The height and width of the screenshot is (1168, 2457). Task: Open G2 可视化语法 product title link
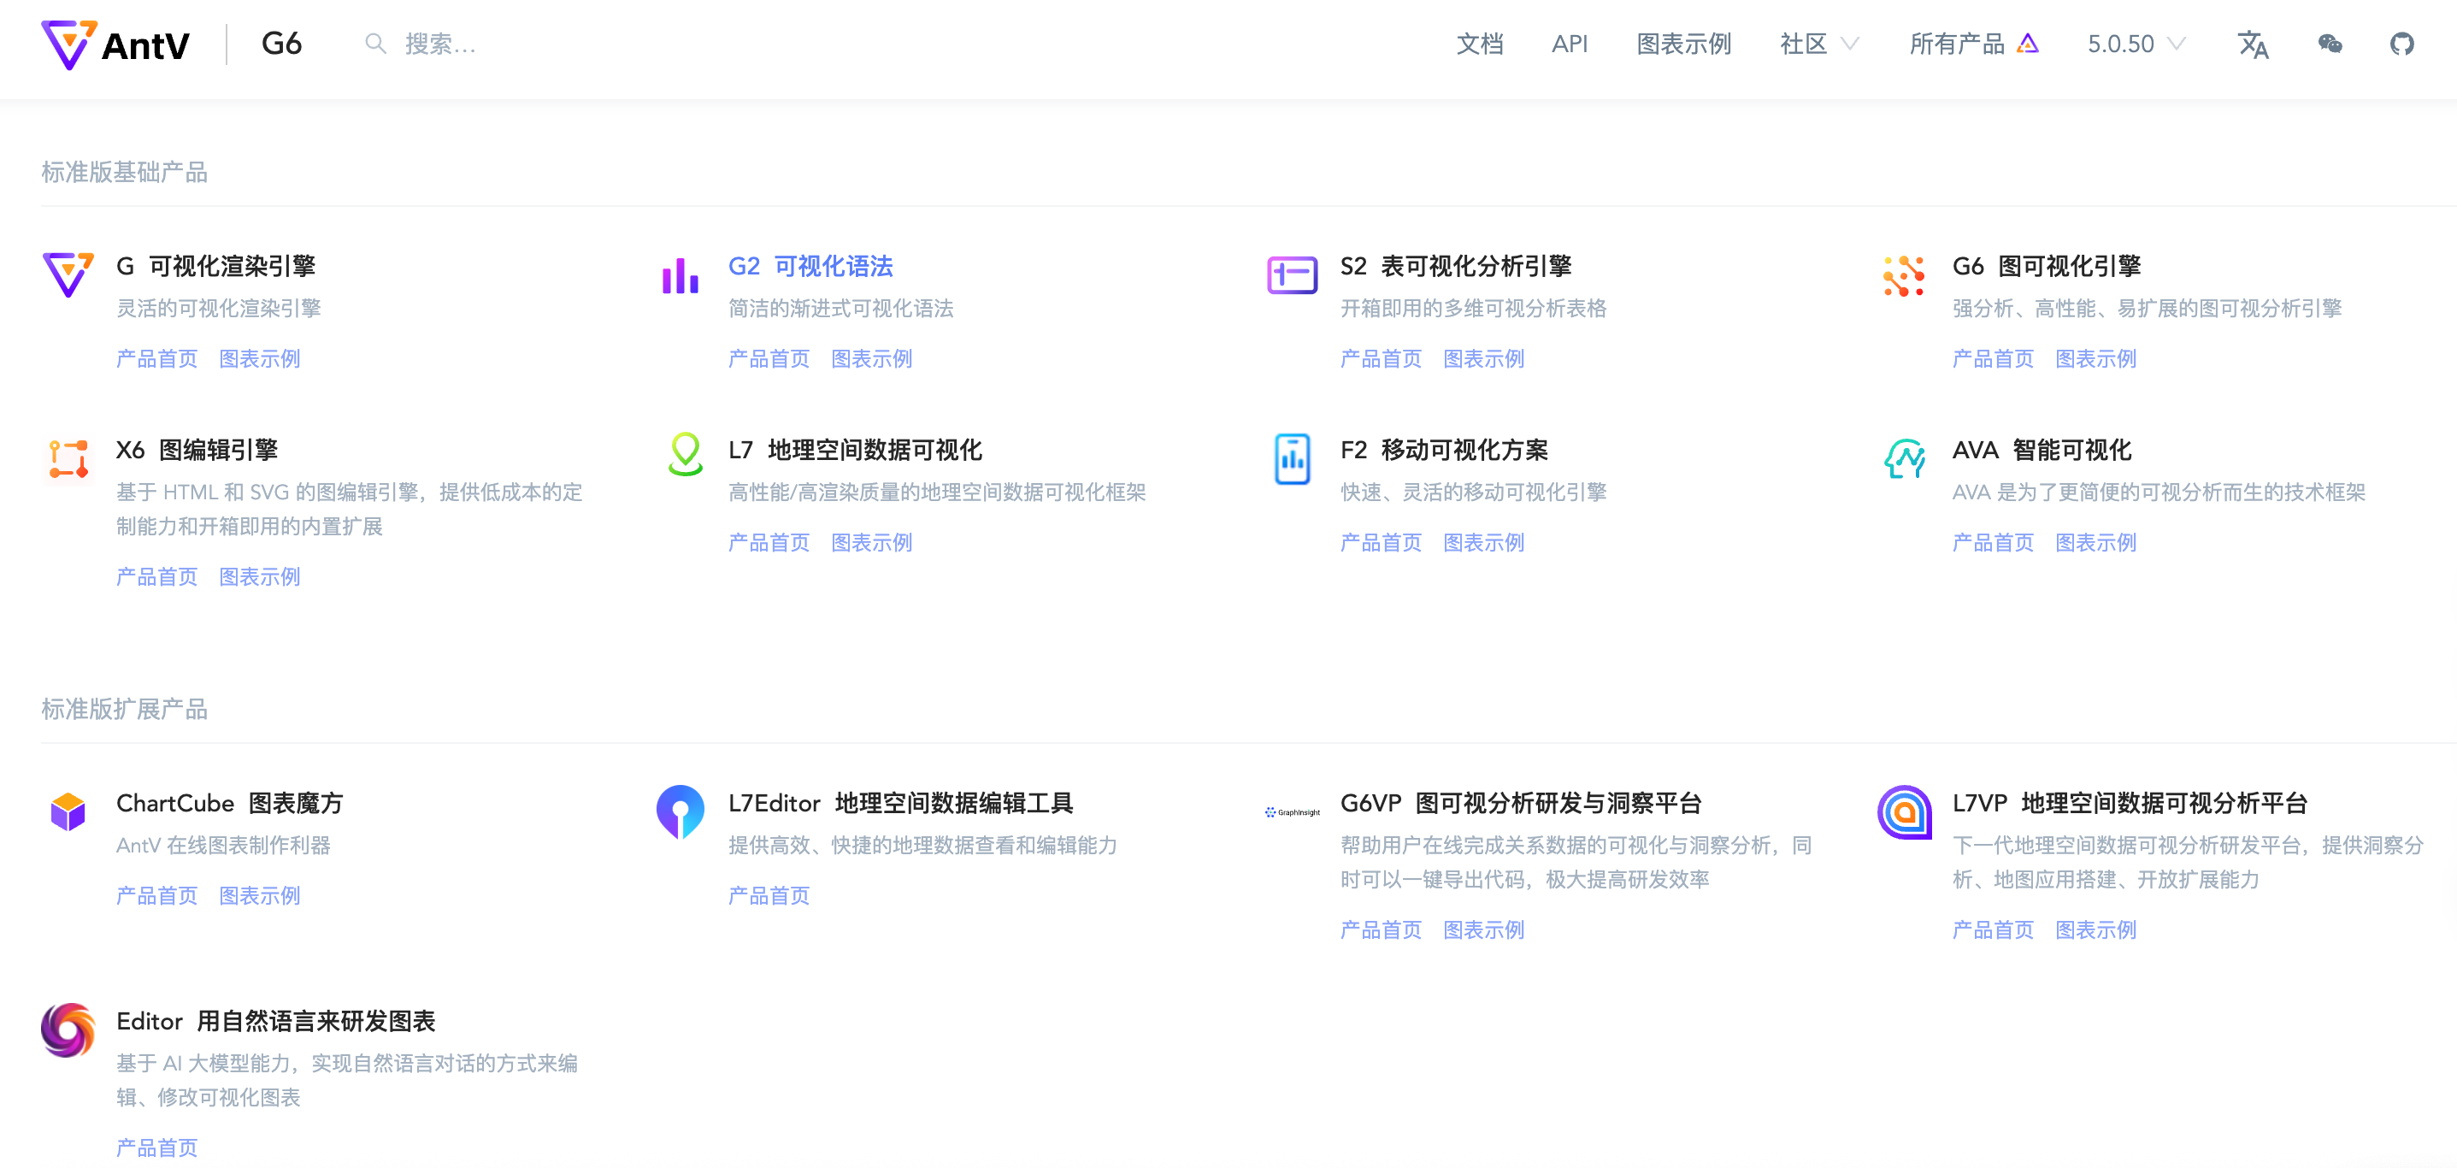(x=810, y=266)
